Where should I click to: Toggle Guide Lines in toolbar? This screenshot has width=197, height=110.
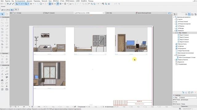click(x=17, y=4)
